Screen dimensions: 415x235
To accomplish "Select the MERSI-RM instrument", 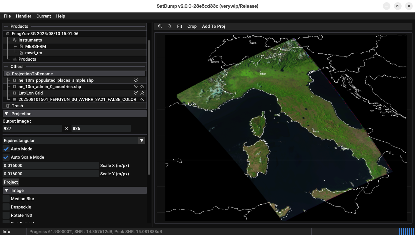I will [35, 46].
